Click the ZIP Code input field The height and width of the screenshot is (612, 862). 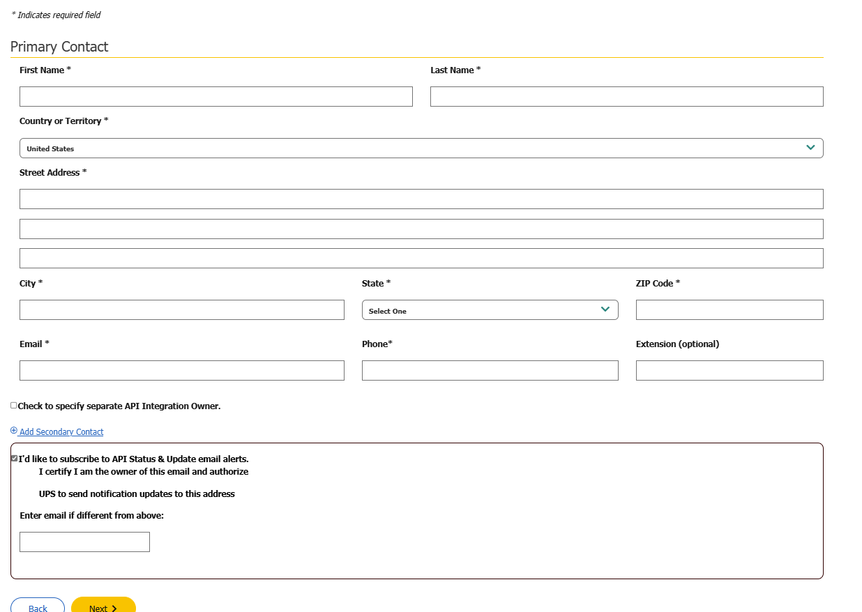(729, 309)
